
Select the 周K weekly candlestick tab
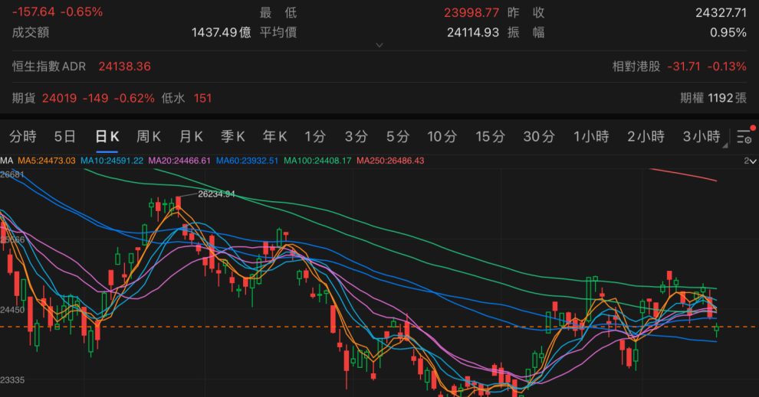pos(149,137)
